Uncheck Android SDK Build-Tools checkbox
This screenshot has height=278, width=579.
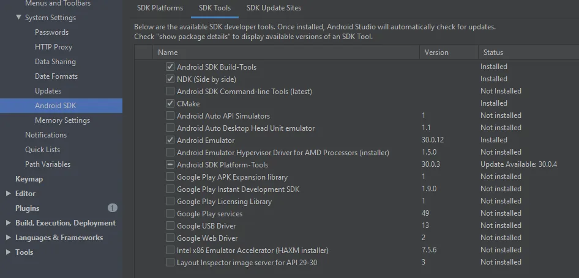170,67
